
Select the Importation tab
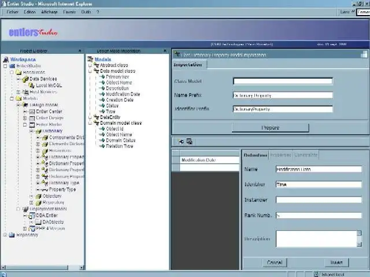click(x=189, y=65)
